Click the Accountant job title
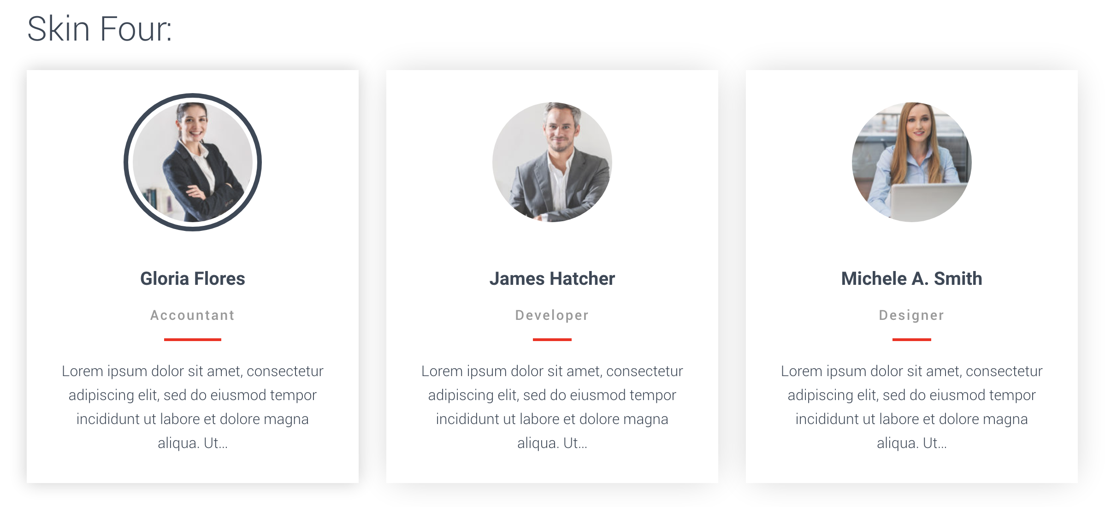 (x=193, y=315)
